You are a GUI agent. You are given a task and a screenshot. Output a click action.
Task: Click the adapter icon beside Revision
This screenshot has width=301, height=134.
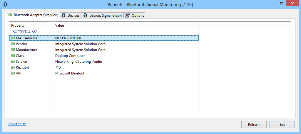(x=13, y=67)
